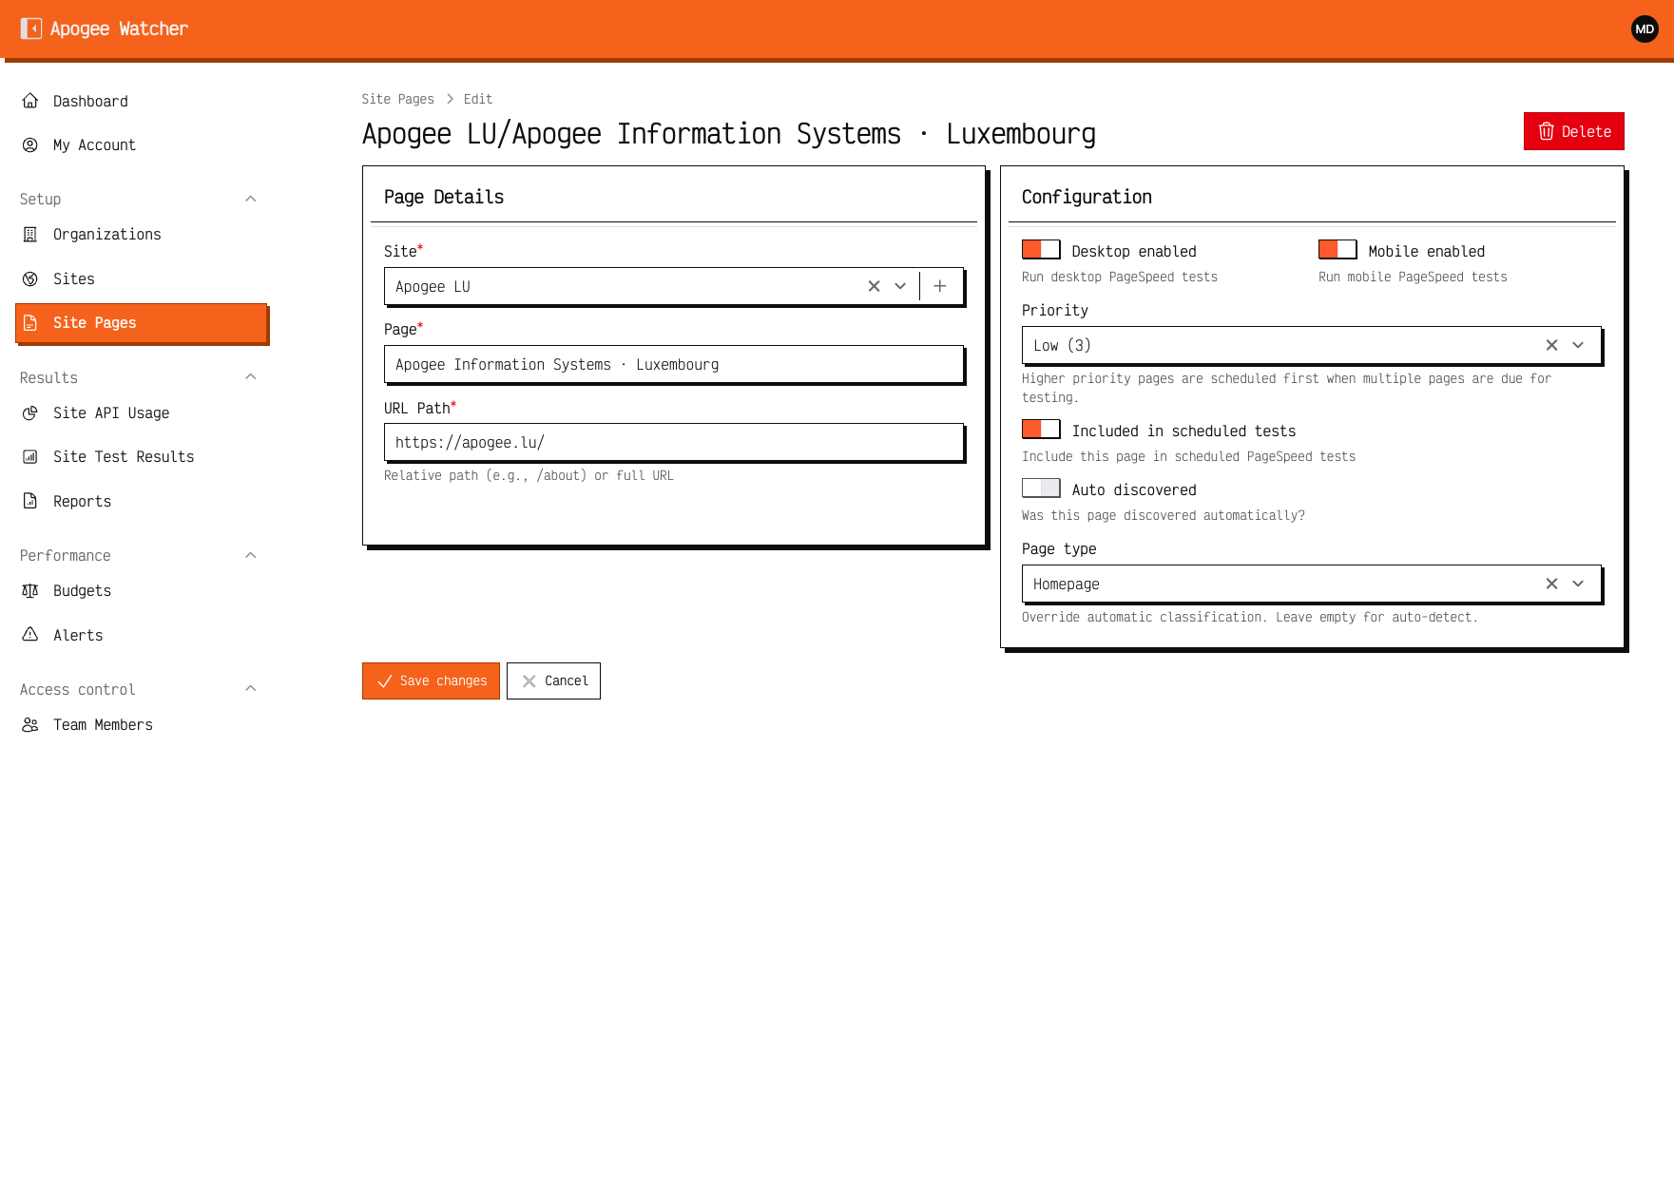Open Site Pages in sidebar
Image resolution: width=1674 pixels, height=1188 pixels.
141,323
